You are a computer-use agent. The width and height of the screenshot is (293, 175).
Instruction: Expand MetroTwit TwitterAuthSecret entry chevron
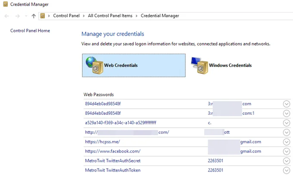tap(287, 161)
